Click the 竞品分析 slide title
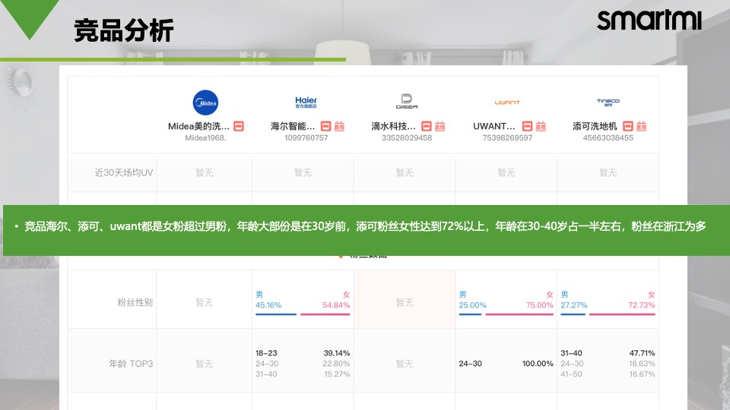This screenshot has height=410, width=730. coord(124,30)
